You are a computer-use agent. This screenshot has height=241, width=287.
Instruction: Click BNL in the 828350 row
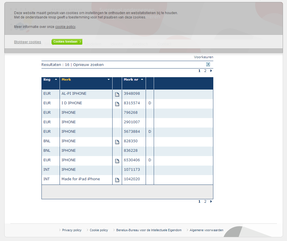[x=47, y=141]
